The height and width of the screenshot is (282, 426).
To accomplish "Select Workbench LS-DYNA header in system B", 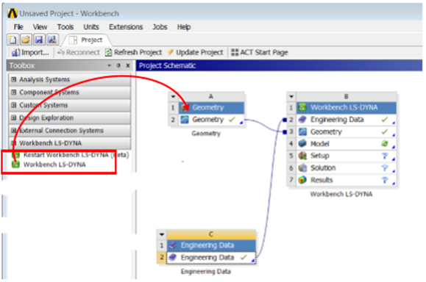I will pyautogui.click(x=347, y=108).
